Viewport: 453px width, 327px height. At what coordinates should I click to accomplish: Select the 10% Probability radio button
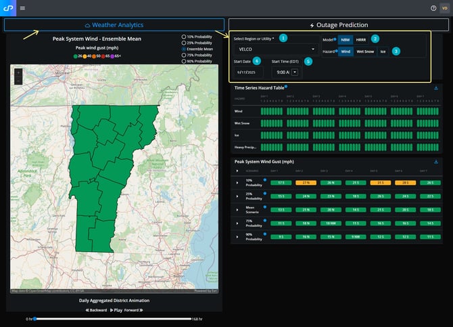pyautogui.click(x=183, y=36)
